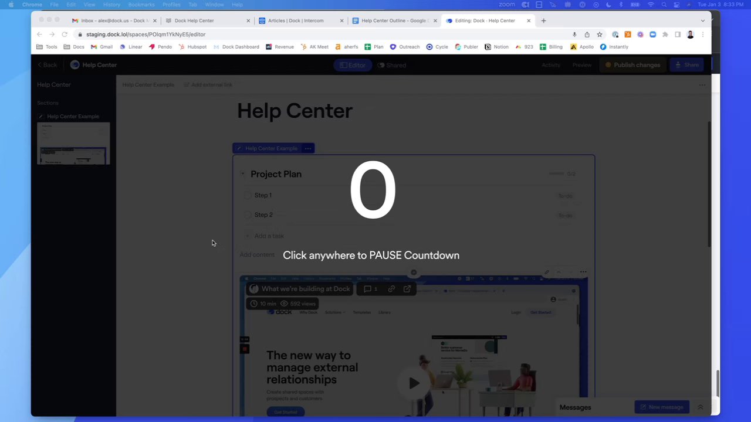Switch to the Dock Help Center tab
Screen dimensions: 751x422
tap(207, 21)
